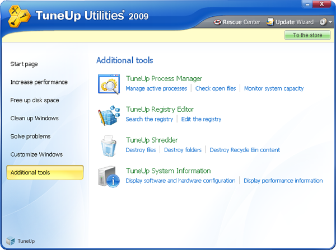336x250 pixels.
Task: Click Edit the registry link
Action: [x=201, y=119]
